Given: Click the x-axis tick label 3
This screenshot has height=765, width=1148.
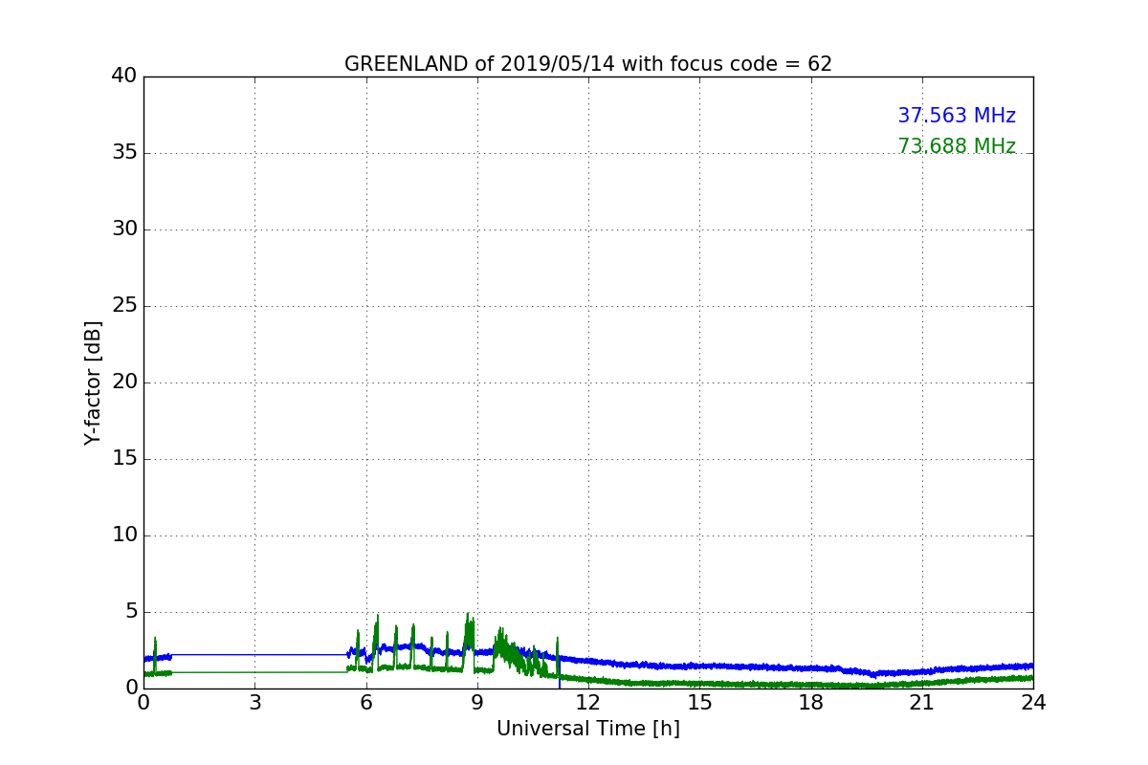Looking at the screenshot, I should [x=254, y=703].
